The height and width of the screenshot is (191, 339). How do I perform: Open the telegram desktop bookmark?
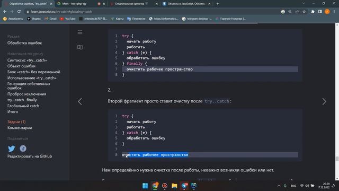197,19
